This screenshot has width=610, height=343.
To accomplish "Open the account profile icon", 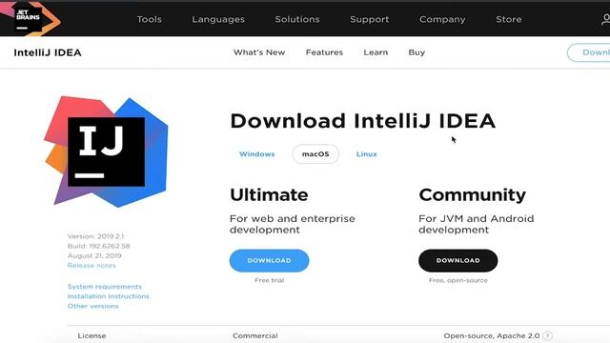I will tap(605, 19).
